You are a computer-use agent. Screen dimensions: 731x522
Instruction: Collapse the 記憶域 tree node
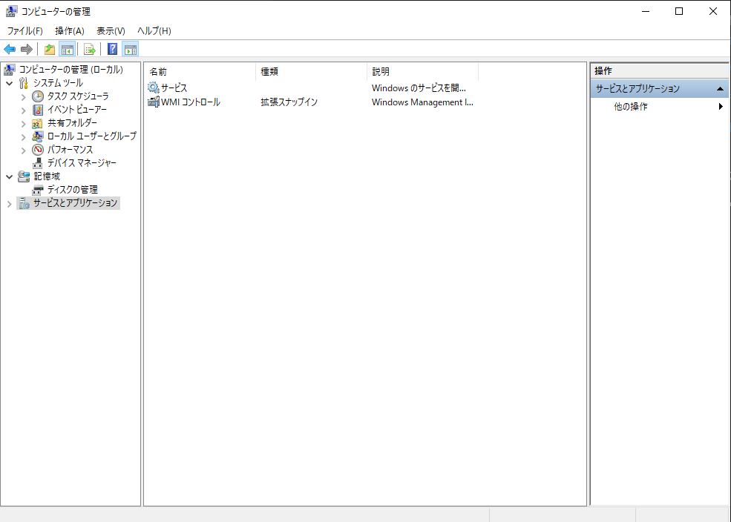coord(10,177)
